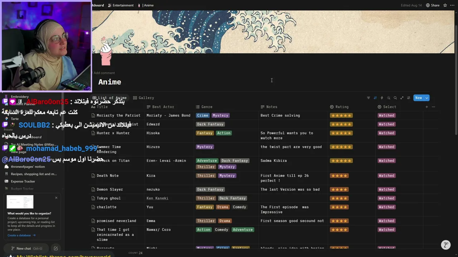Image resolution: width=458 pixels, height=257 pixels.
Task: Click 'The last Version was so bad' note
Action: 290,190
